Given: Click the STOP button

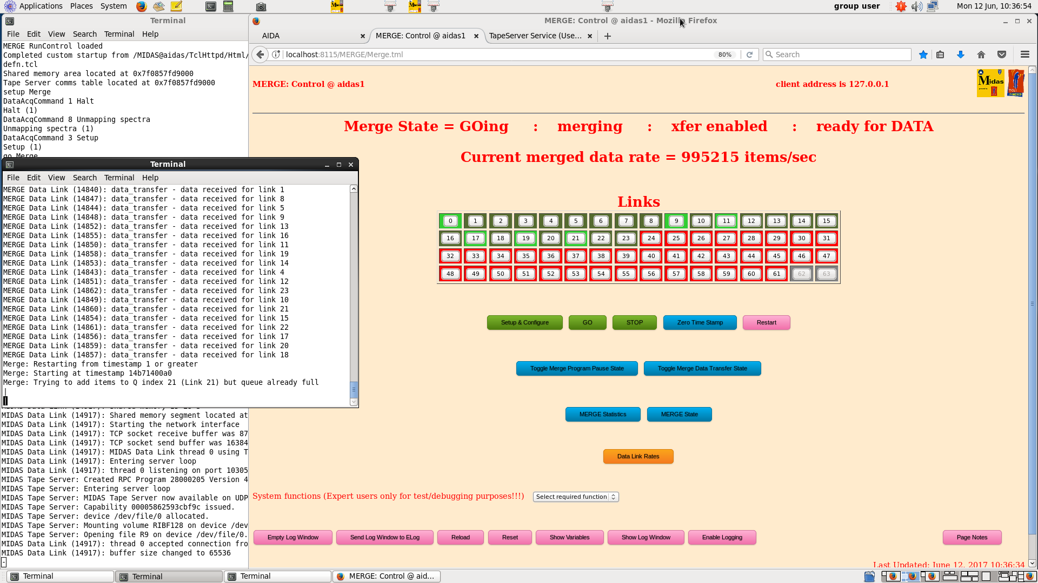Looking at the screenshot, I should point(634,322).
